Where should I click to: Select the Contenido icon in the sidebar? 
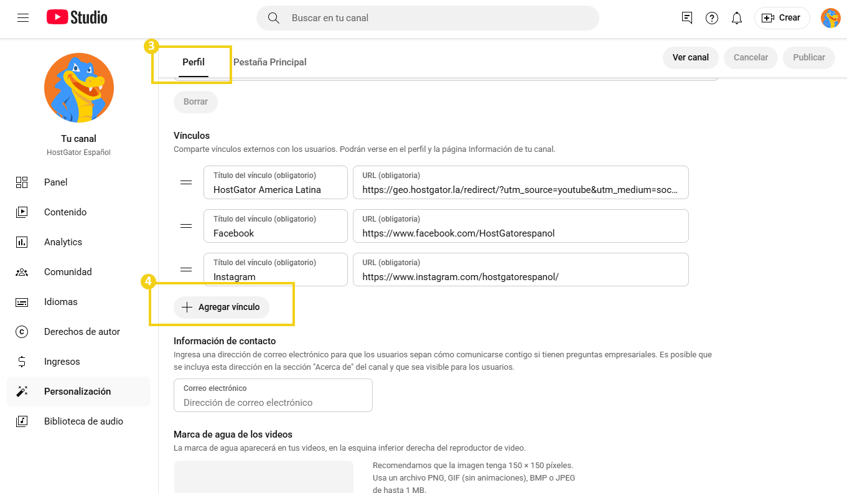[x=22, y=212]
